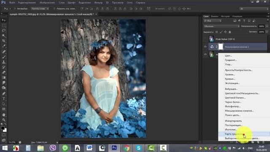
Task: Filter layers by smart objects icon
Action: (x=254, y=21)
